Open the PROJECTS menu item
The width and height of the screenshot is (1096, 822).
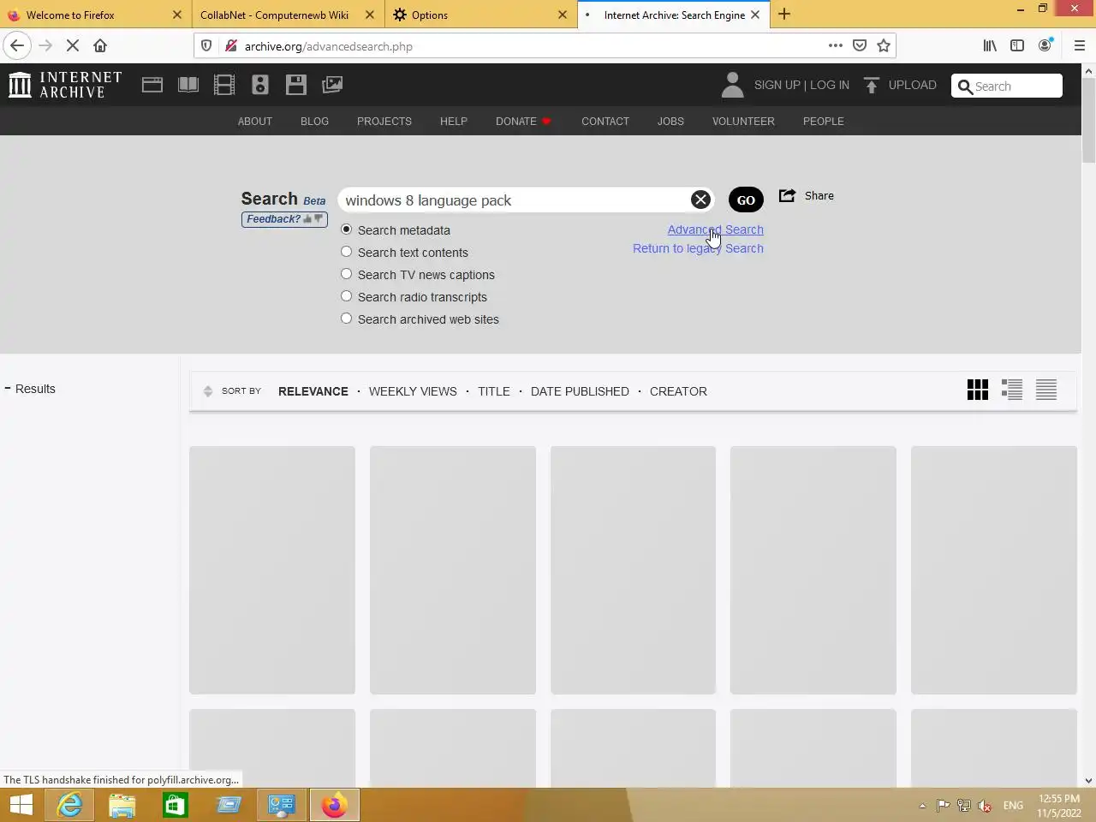click(x=384, y=122)
